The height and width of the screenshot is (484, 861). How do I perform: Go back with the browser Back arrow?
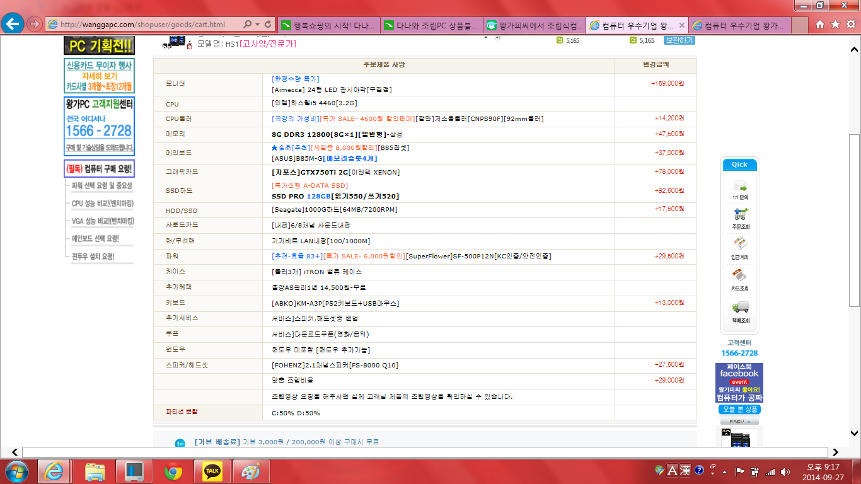(14, 24)
